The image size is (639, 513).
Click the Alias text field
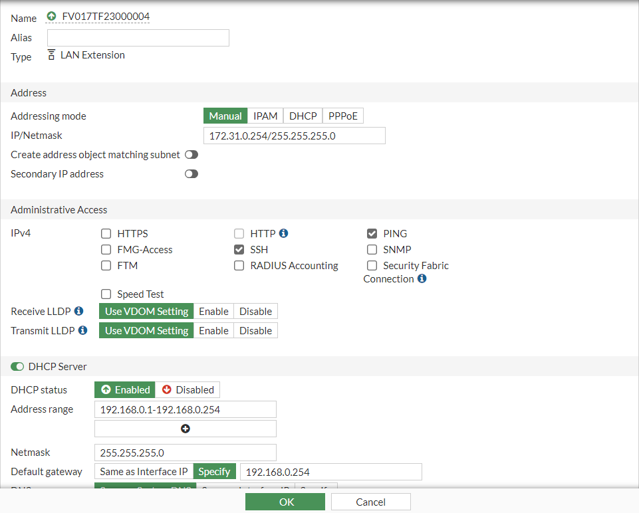coord(138,38)
